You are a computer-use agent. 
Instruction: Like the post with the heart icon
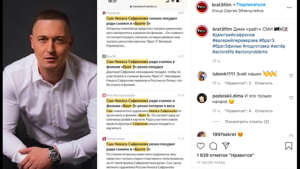point(200,146)
